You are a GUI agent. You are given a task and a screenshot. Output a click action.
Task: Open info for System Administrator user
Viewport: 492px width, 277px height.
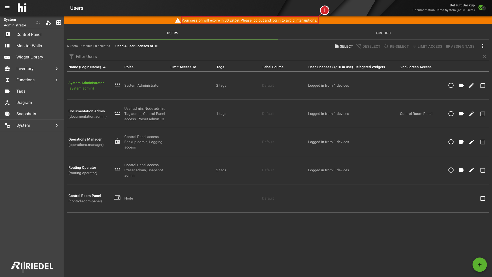point(451,85)
